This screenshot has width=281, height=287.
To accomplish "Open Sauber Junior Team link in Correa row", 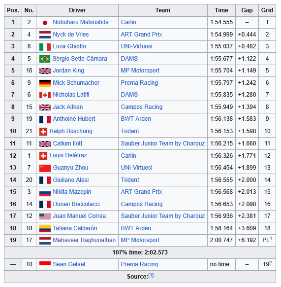I will [163, 216].
